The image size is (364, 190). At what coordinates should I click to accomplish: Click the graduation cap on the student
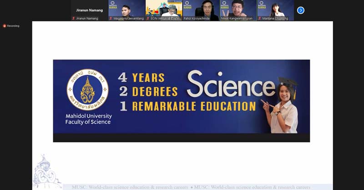click(288, 85)
